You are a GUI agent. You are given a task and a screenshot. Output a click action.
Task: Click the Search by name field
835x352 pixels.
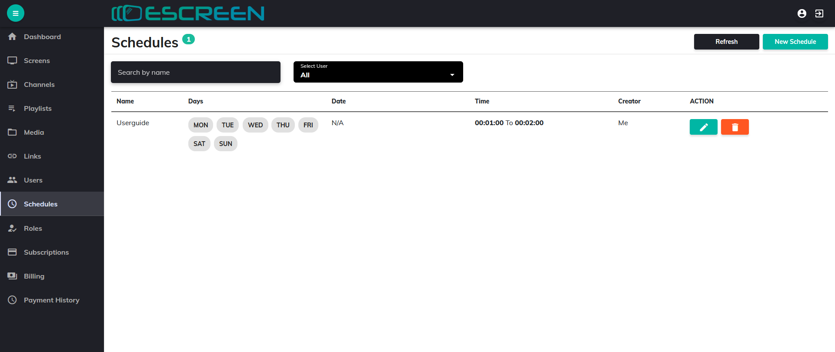(x=195, y=72)
